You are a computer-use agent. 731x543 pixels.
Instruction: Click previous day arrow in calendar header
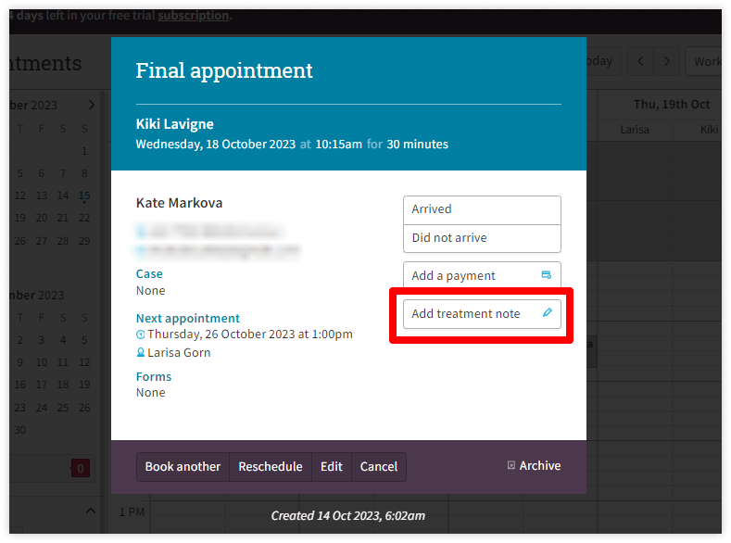coord(640,61)
